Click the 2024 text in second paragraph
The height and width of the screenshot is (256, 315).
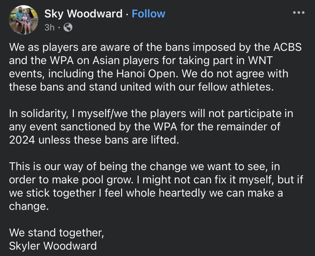(22, 140)
